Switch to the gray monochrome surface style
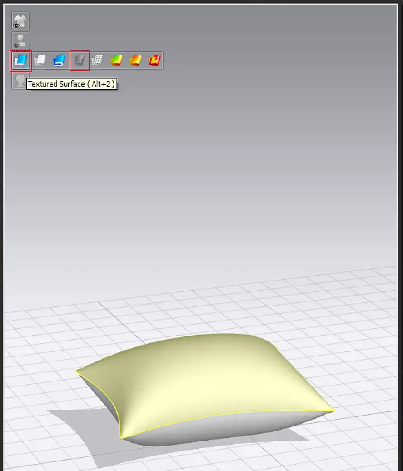The width and height of the screenshot is (403, 471). pyautogui.click(x=79, y=60)
